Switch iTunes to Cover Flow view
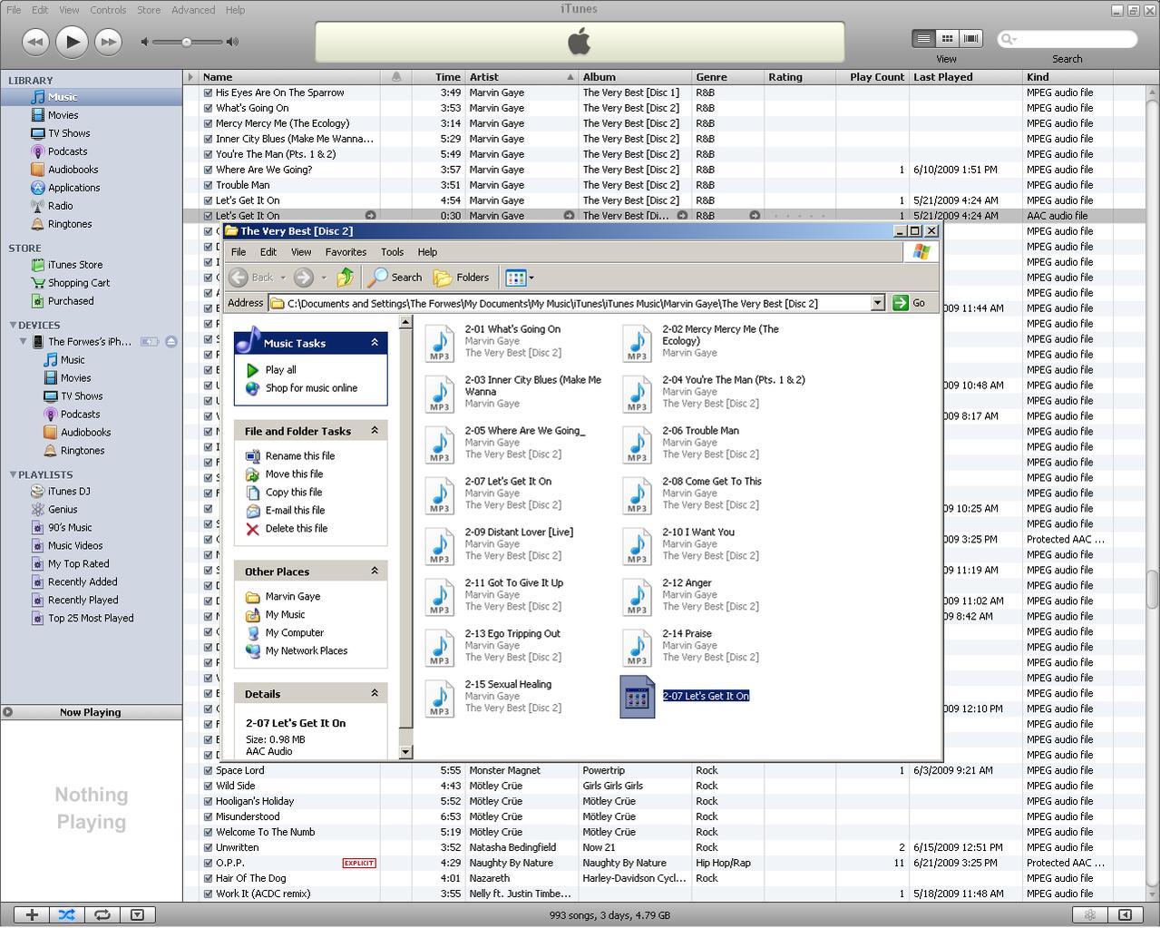The height and width of the screenshot is (928, 1160). pos(970,38)
